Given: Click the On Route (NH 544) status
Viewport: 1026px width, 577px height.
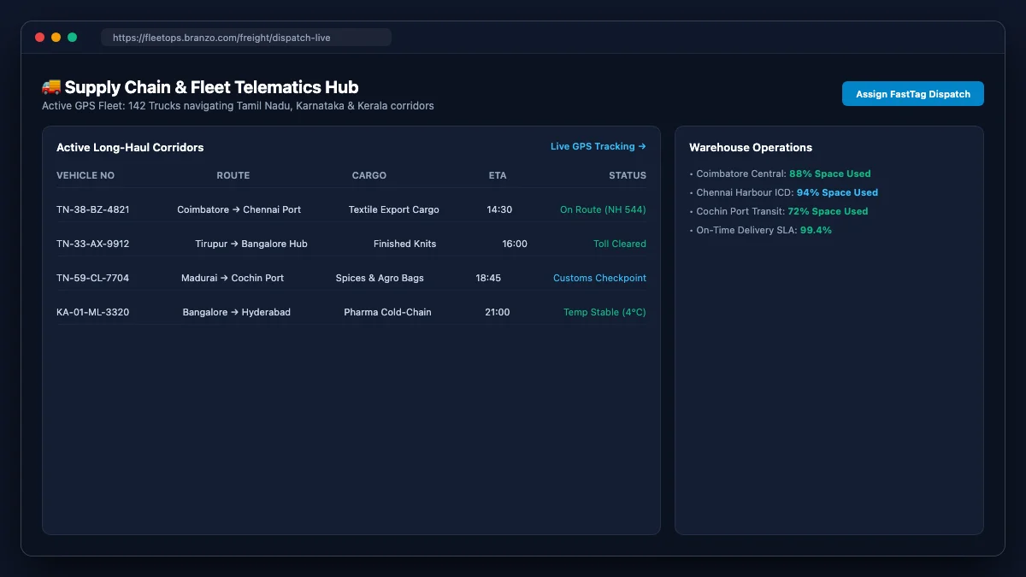Looking at the screenshot, I should (603, 209).
